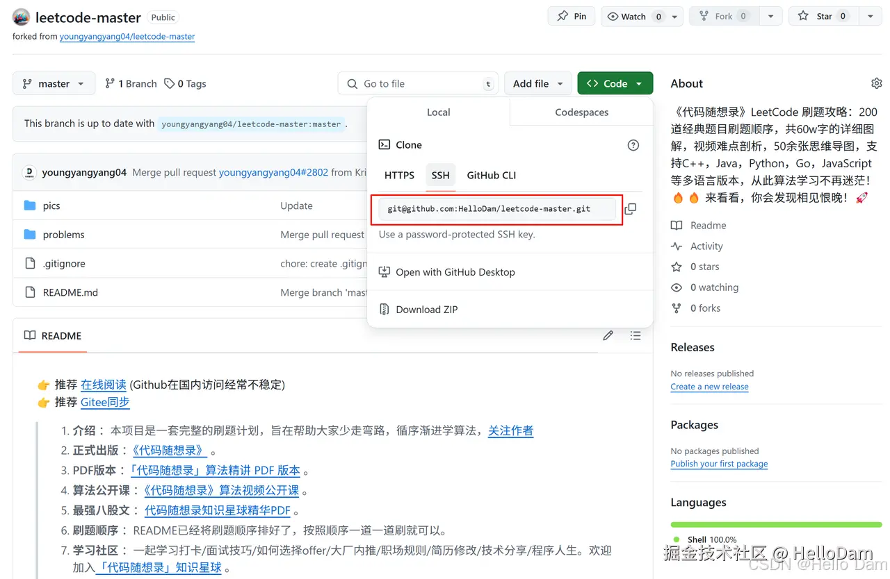The height and width of the screenshot is (579, 890).
Task: Open the 关注作者 link
Action: (x=510, y=430)
